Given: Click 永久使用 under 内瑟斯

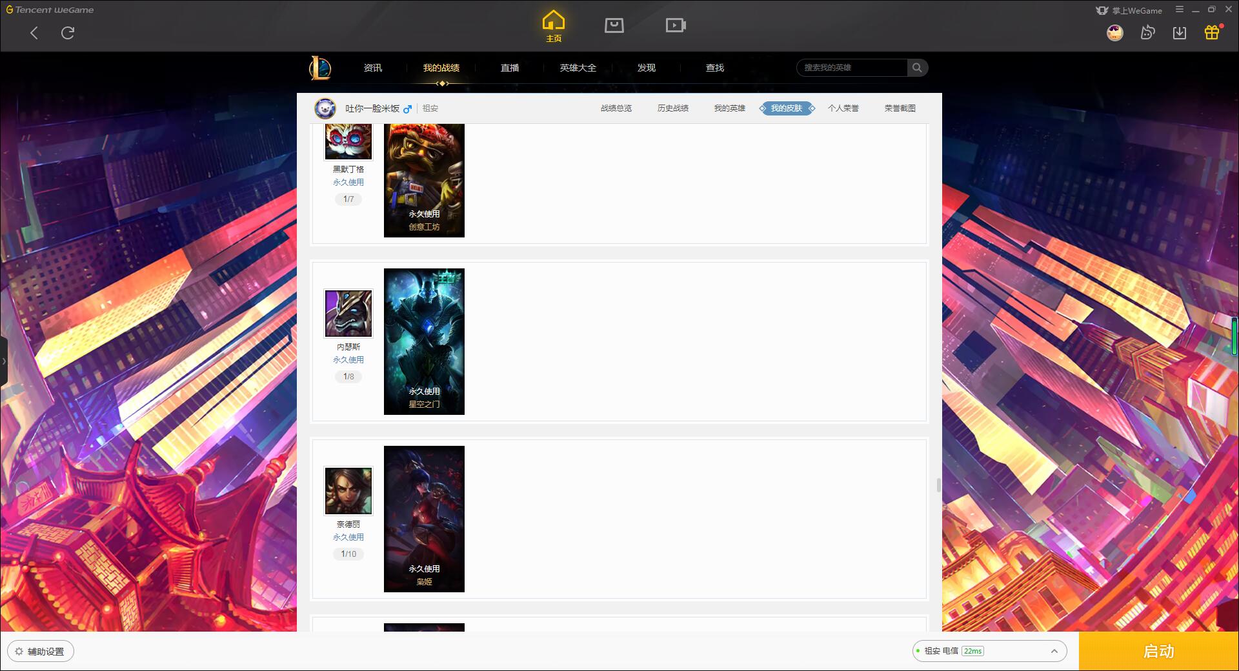Looking at the screenshot, I should pos(348,360).
